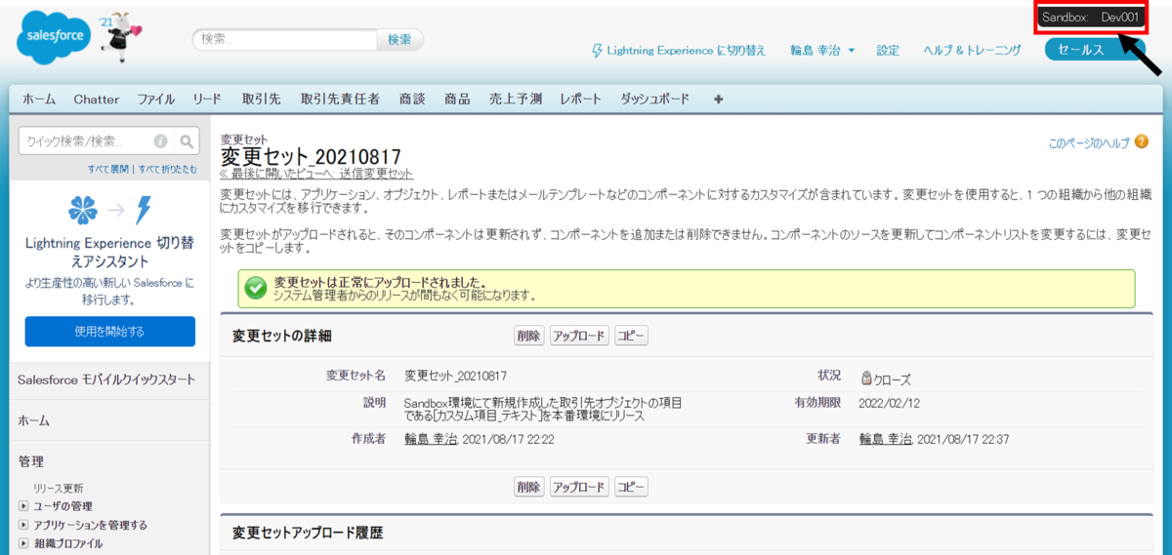The height and width of the screenshot is (555, 1172).
Task: Open リリース更新 in the sidebar
Action: (x=59, y=488)
